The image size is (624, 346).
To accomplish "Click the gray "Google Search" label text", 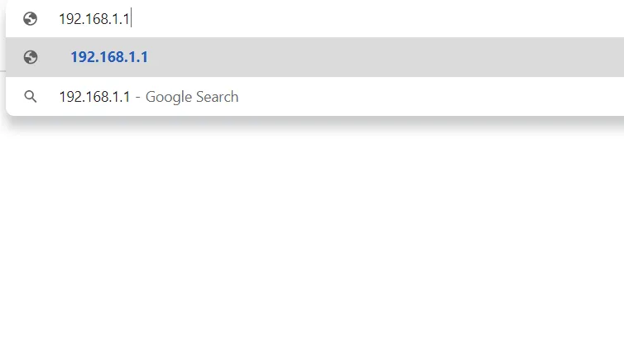I will (x=192, y=97).
